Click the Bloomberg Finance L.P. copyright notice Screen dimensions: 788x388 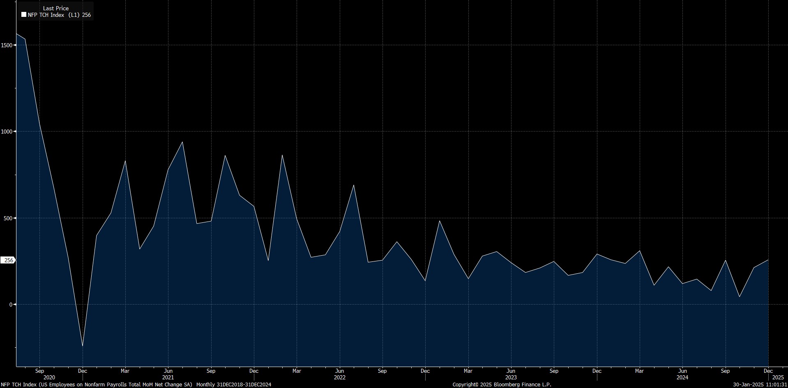502,385
